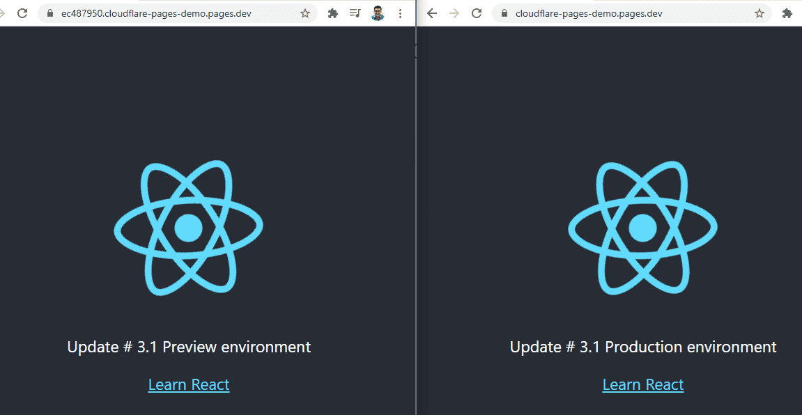Focus the cloudflare-pages-demo.pages.dev address bar

pos(632,13)
